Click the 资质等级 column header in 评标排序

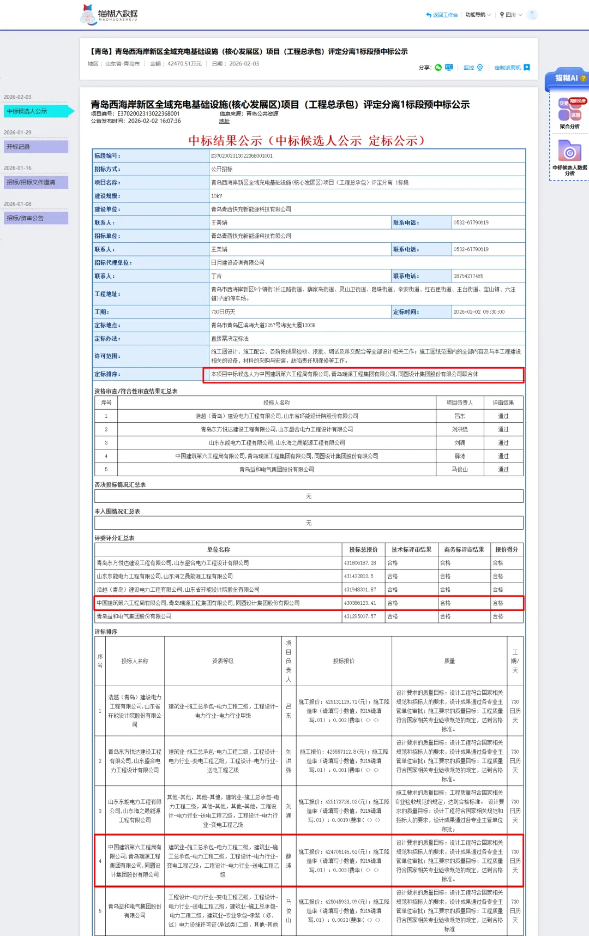[x=223, y=661]
